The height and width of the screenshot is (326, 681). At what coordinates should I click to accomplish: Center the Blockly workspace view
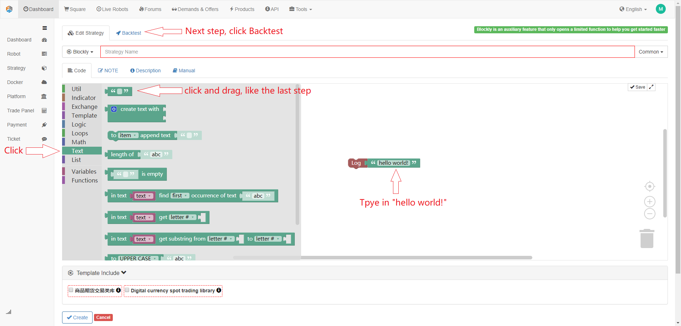point(649,186)
